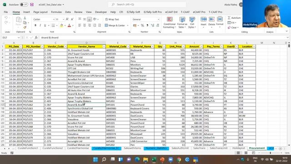Open the Insert ribbon tab
The image size is (291, 164).
click(26, 12)
